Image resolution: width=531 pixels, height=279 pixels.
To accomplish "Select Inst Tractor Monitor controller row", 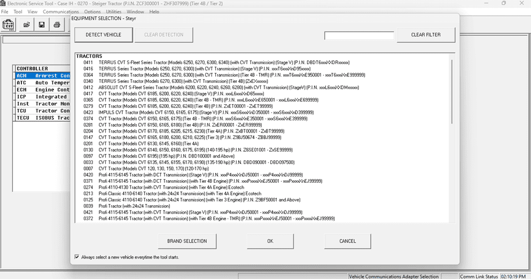I will pos(43,104).
